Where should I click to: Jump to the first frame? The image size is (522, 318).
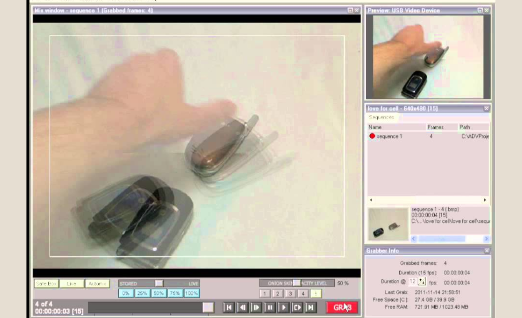(229, 307)
